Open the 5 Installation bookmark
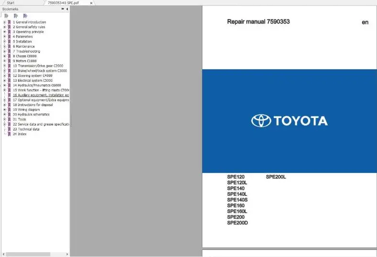Screen dimensions: 377x257 22,42
